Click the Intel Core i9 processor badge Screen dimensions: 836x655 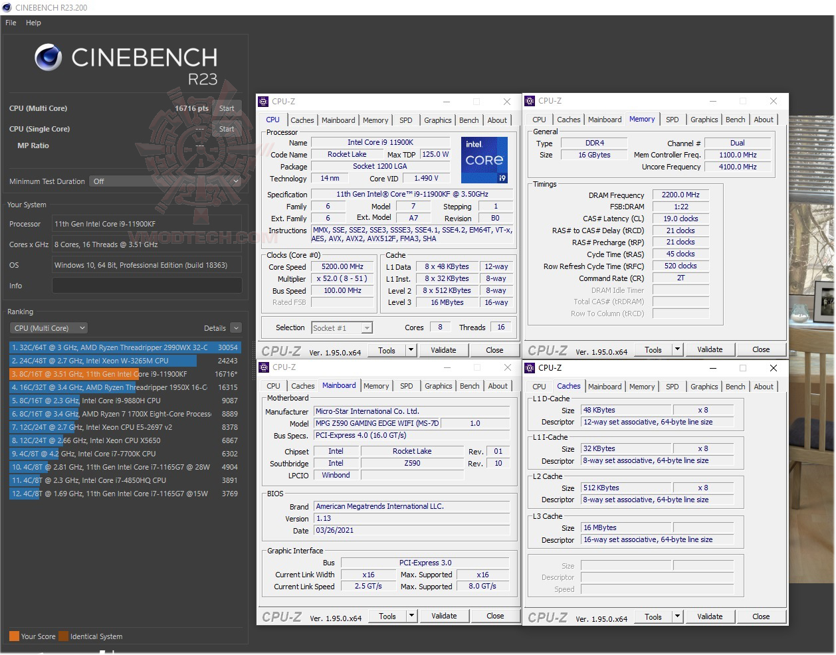pos(484,159)
